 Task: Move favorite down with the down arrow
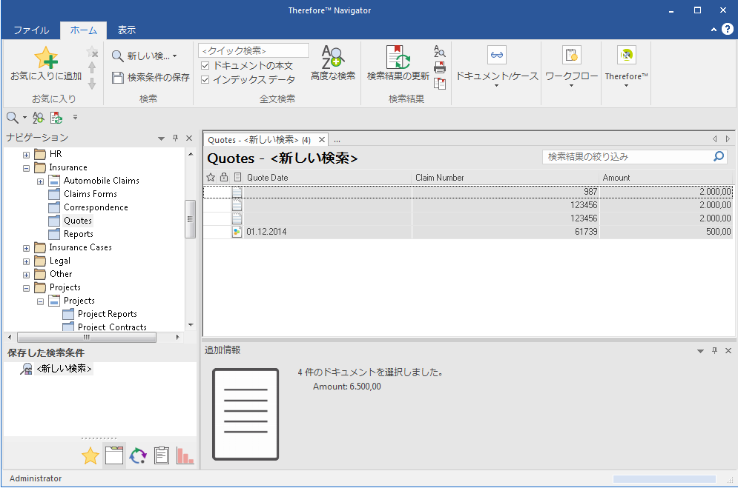pos(92,84)
